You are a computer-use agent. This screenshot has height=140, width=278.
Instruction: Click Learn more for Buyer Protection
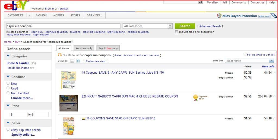(x=264, y=16)
